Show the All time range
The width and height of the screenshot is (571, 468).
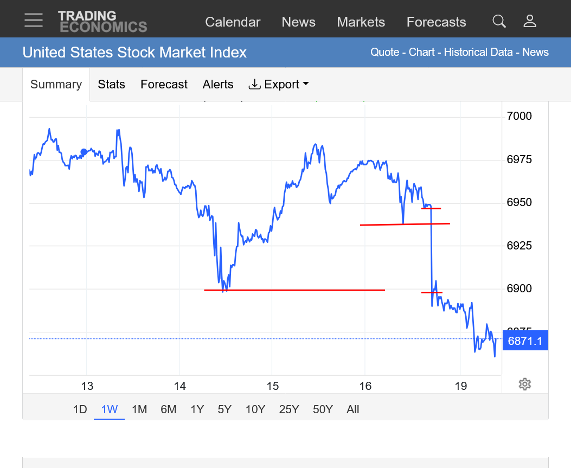[x=353, y=409]
